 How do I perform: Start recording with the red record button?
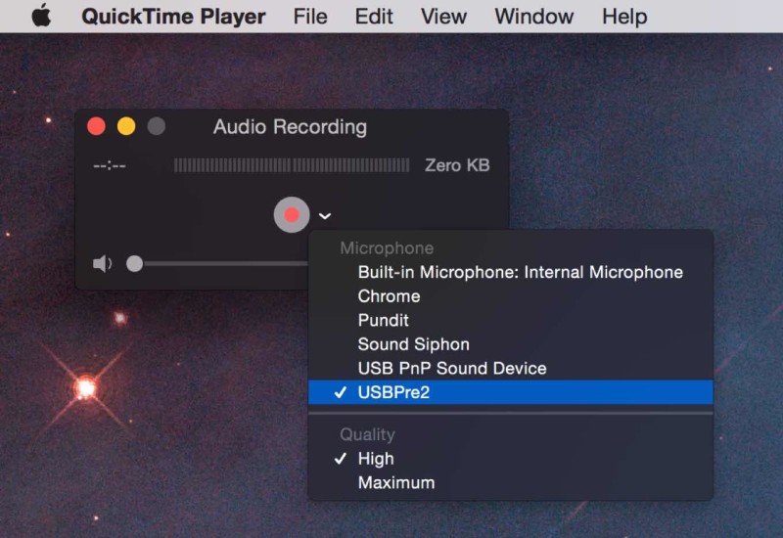[x=292, y=214]
